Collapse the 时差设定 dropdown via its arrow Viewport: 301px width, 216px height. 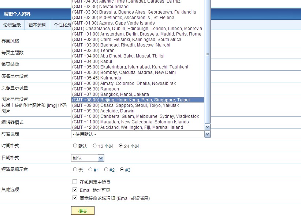(208, 134)
